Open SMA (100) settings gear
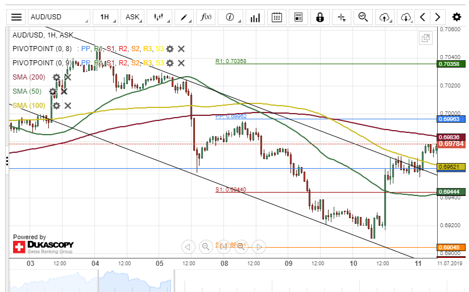 (x=56, y=106)
